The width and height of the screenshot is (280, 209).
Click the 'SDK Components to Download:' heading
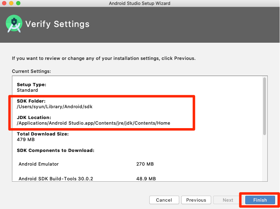[x=56, y=151]
